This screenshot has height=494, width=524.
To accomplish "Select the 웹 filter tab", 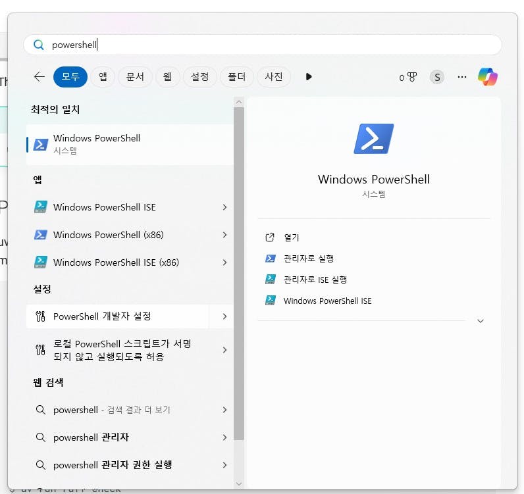I will (167, 77).
